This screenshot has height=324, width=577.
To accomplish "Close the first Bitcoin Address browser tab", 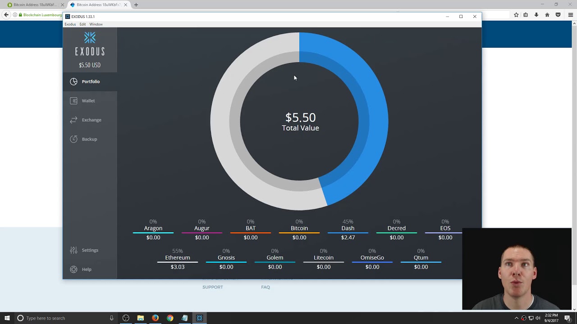I will click(x=62, y=5).
